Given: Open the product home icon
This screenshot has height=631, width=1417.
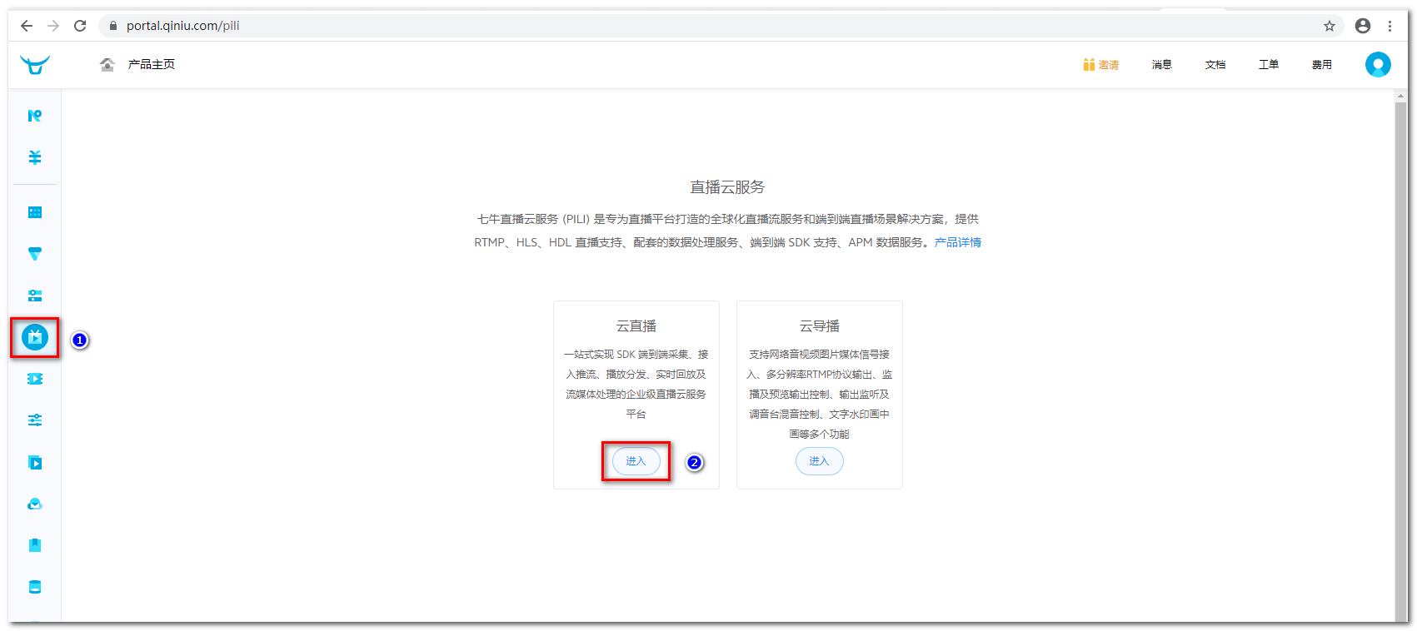Looking at the screenshot, I should click(x=107, y=65).
